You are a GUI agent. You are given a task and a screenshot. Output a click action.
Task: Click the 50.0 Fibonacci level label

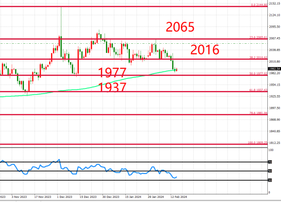pos(258,73)
